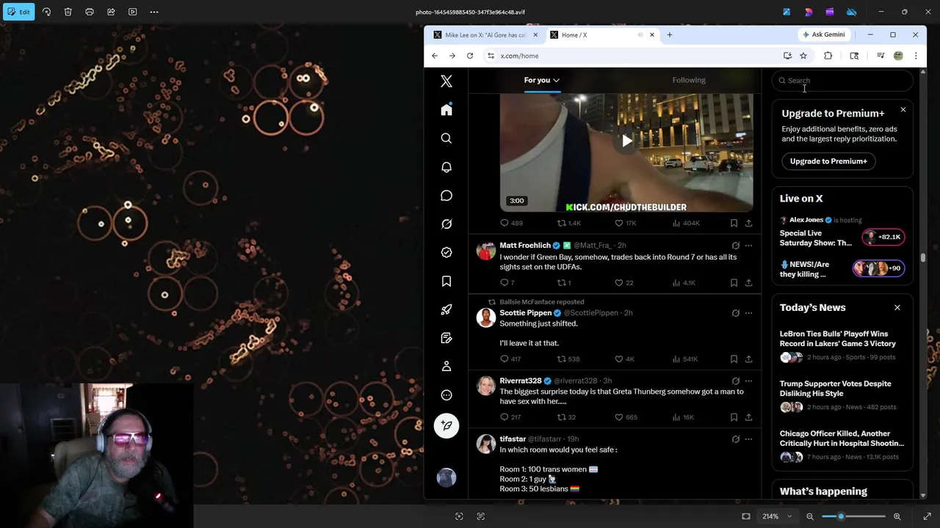Close the Today's News panel
940x528 pixels.
pyautogui.click(x=897, y=307)
